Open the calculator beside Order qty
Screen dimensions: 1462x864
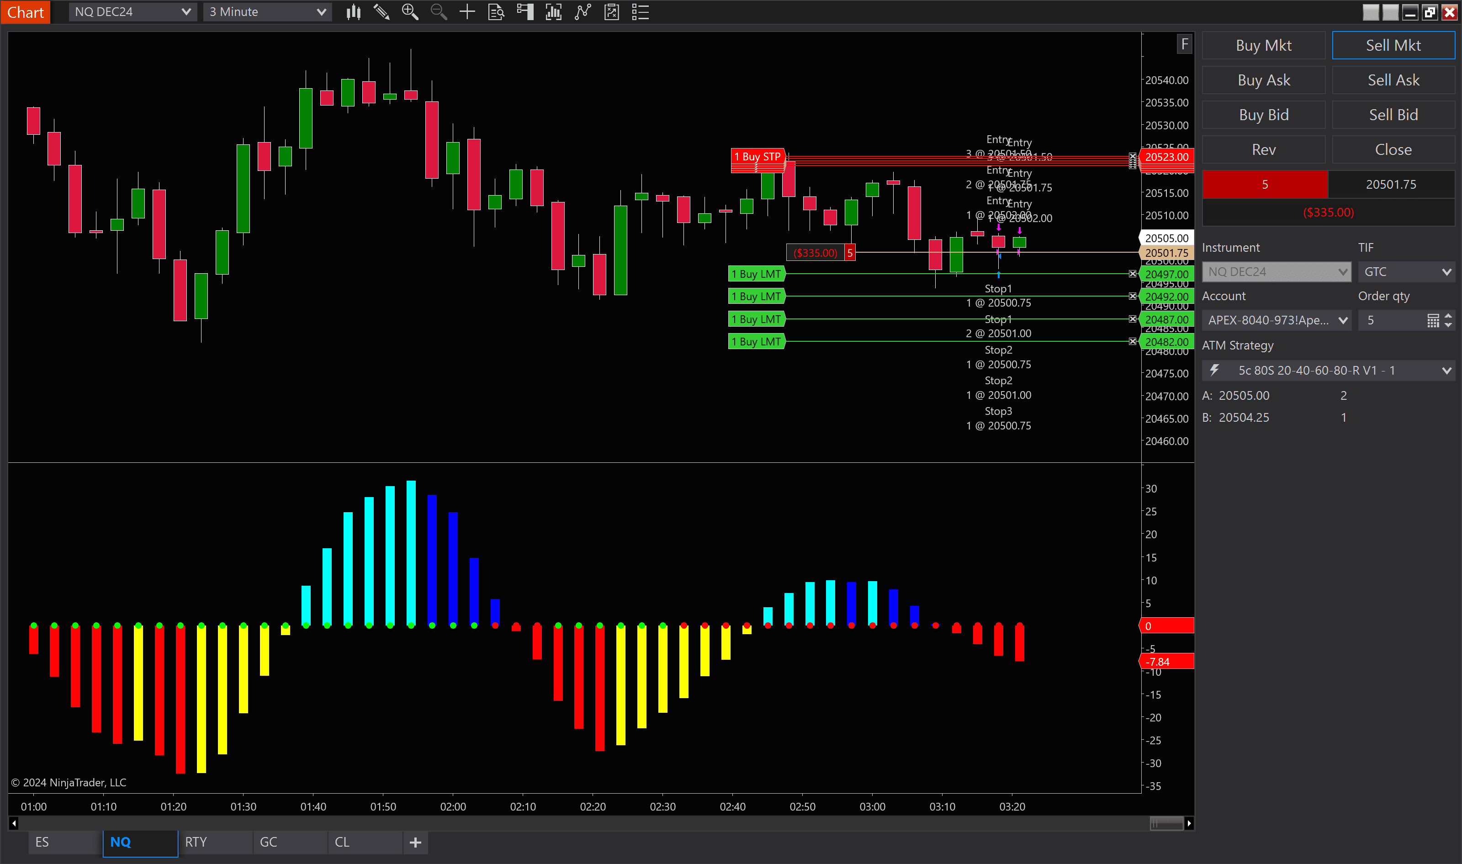coord(1434,320)
